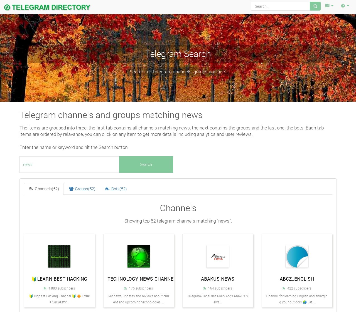
Task: Click the feed icon beside 176 subscribers
Action: click(126, 288)
